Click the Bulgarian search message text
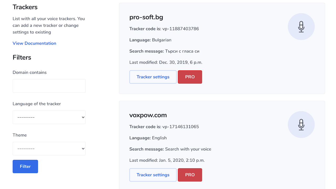The height and width of the screenshot is (189, 336). [182, 51]
